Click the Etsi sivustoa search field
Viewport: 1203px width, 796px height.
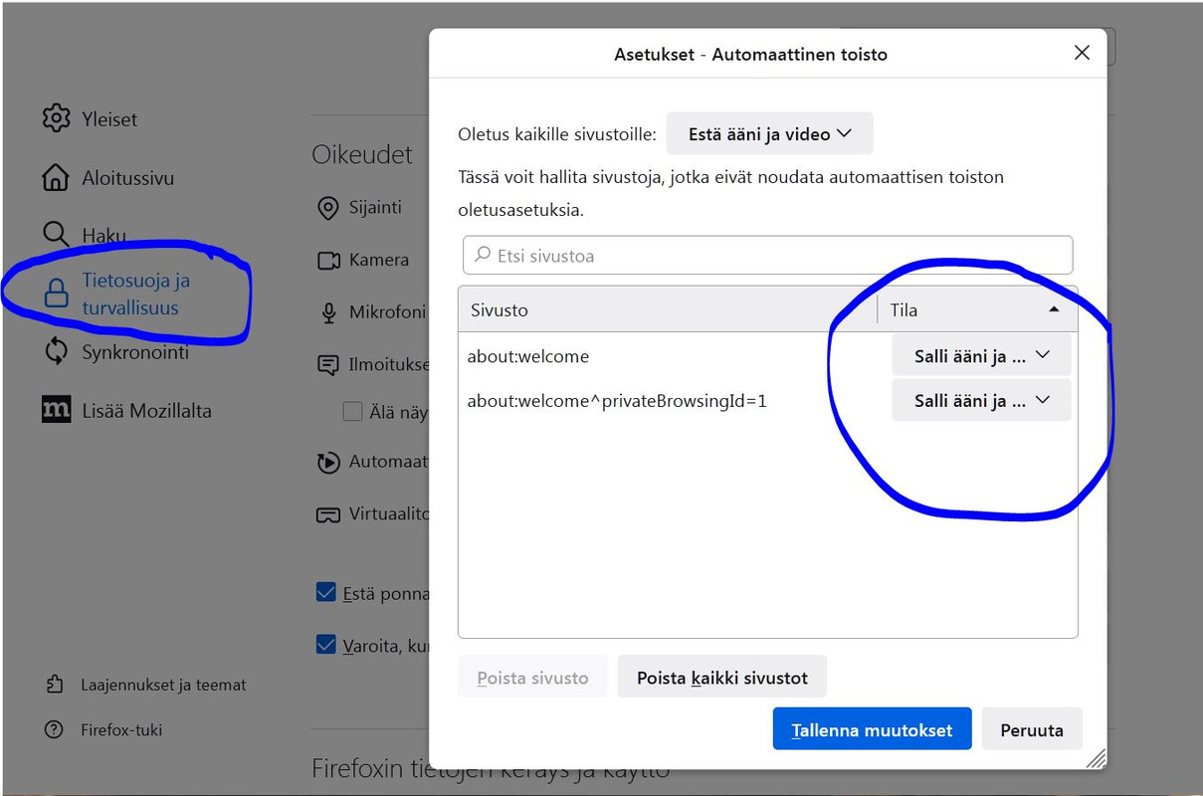(x=767, y=255)
